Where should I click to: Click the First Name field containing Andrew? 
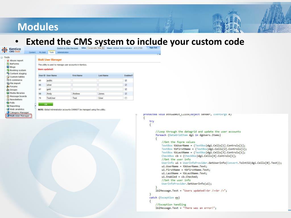coord(85,94)
